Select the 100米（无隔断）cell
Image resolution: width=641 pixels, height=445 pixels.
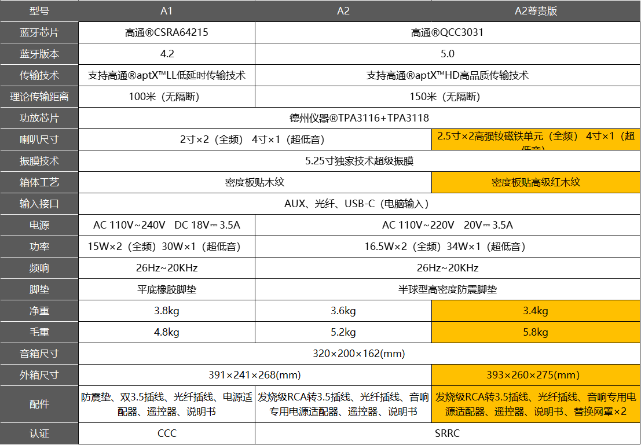point(167,97)
